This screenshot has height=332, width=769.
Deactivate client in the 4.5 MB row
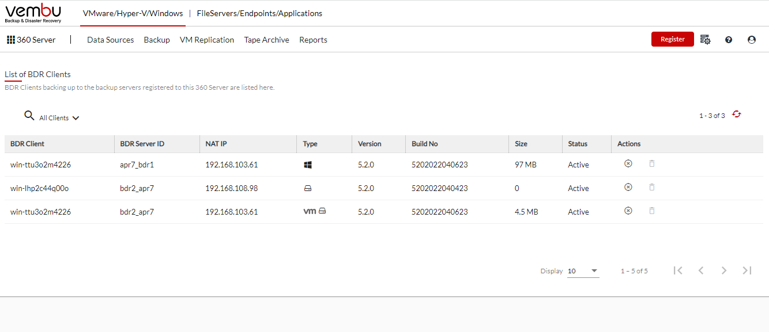click(628, 211)
